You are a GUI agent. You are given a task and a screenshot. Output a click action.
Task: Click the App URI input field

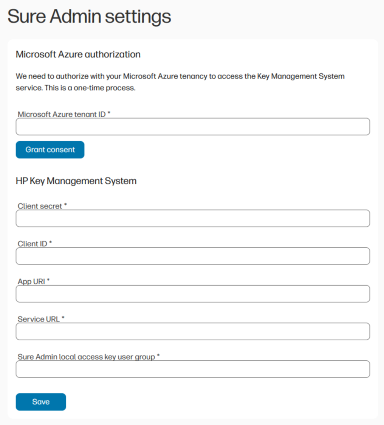193,294
